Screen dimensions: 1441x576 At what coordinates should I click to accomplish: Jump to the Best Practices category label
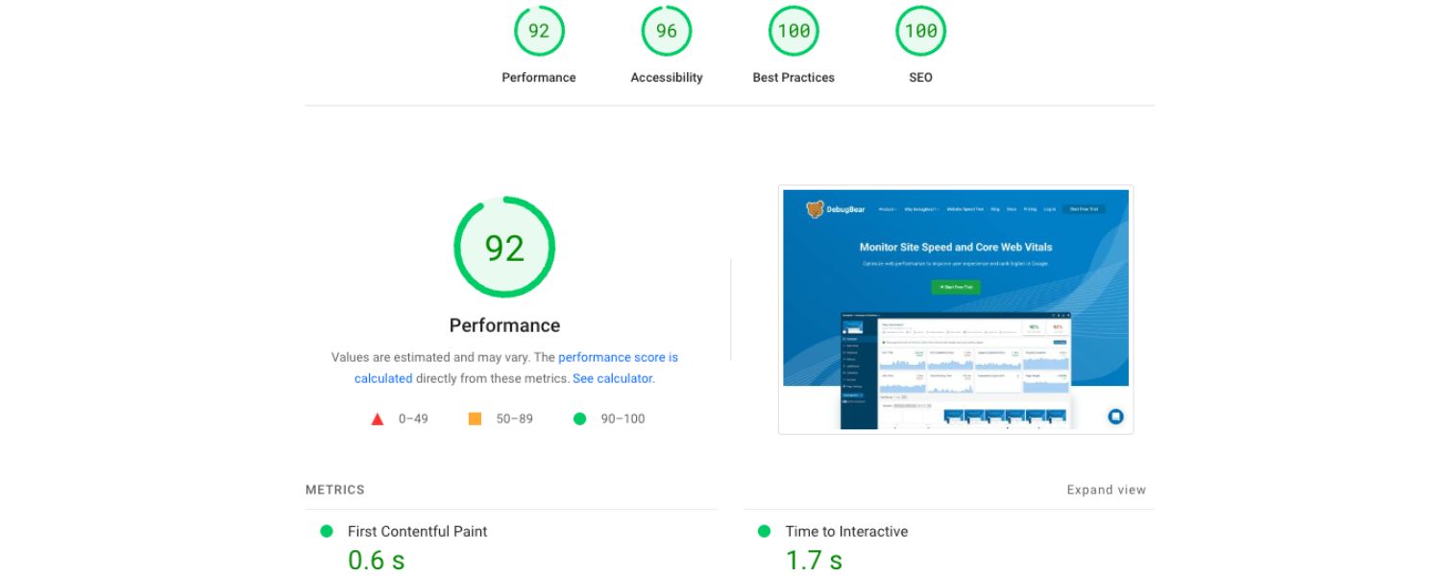coord(794,78)
